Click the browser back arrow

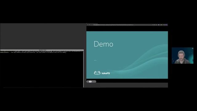point(88,25)
